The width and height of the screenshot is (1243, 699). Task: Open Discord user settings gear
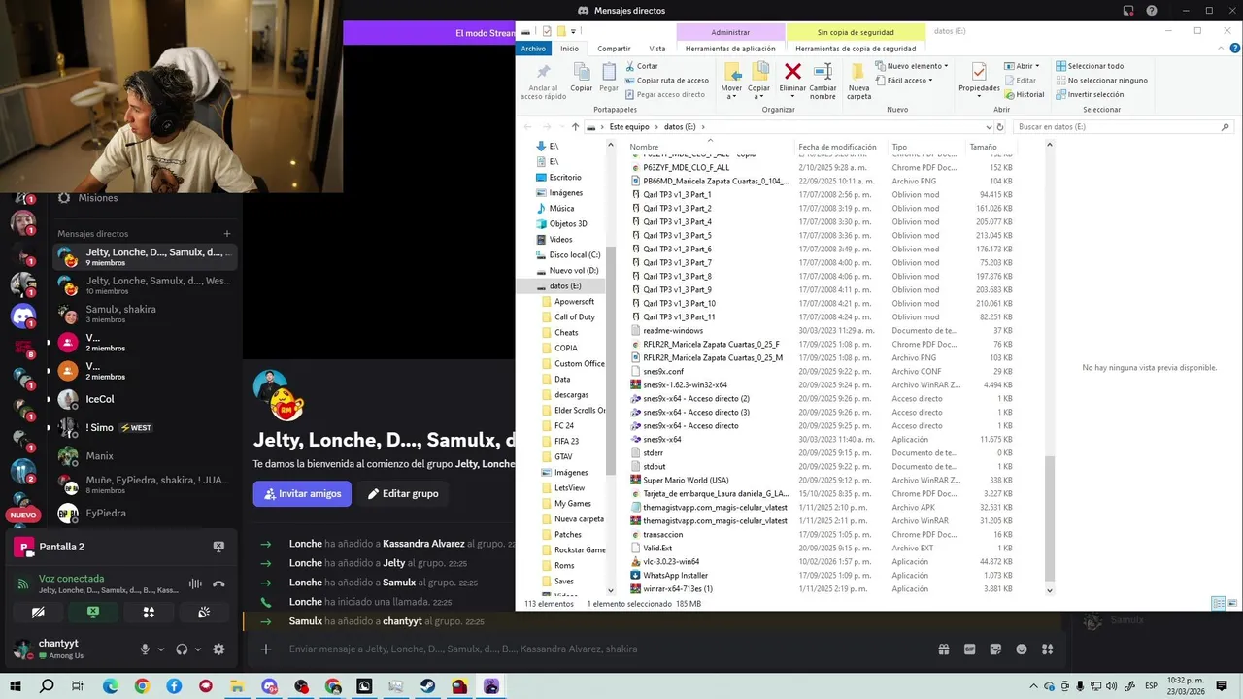point(218,649)
